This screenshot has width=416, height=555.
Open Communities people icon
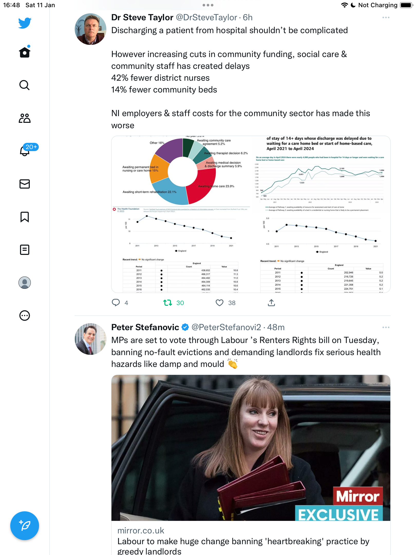[x=25, y=118]
